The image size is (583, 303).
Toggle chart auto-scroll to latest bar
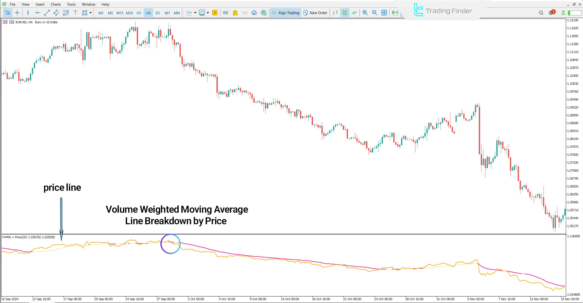point(395,13)
